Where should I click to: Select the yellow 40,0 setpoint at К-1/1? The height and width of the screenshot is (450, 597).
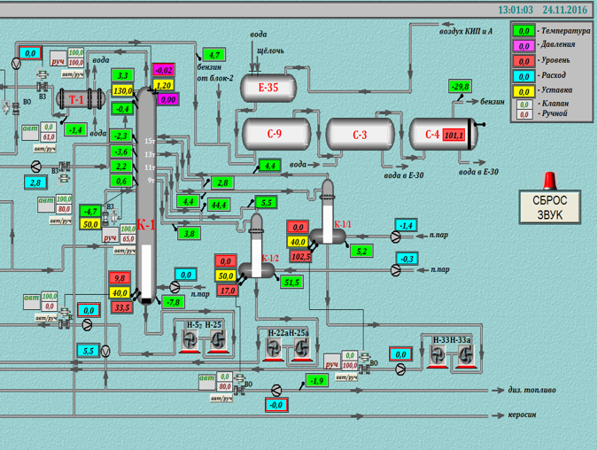pos(298,242)
